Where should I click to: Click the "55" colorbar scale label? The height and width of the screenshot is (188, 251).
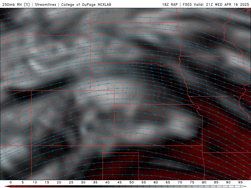point(144,182)
